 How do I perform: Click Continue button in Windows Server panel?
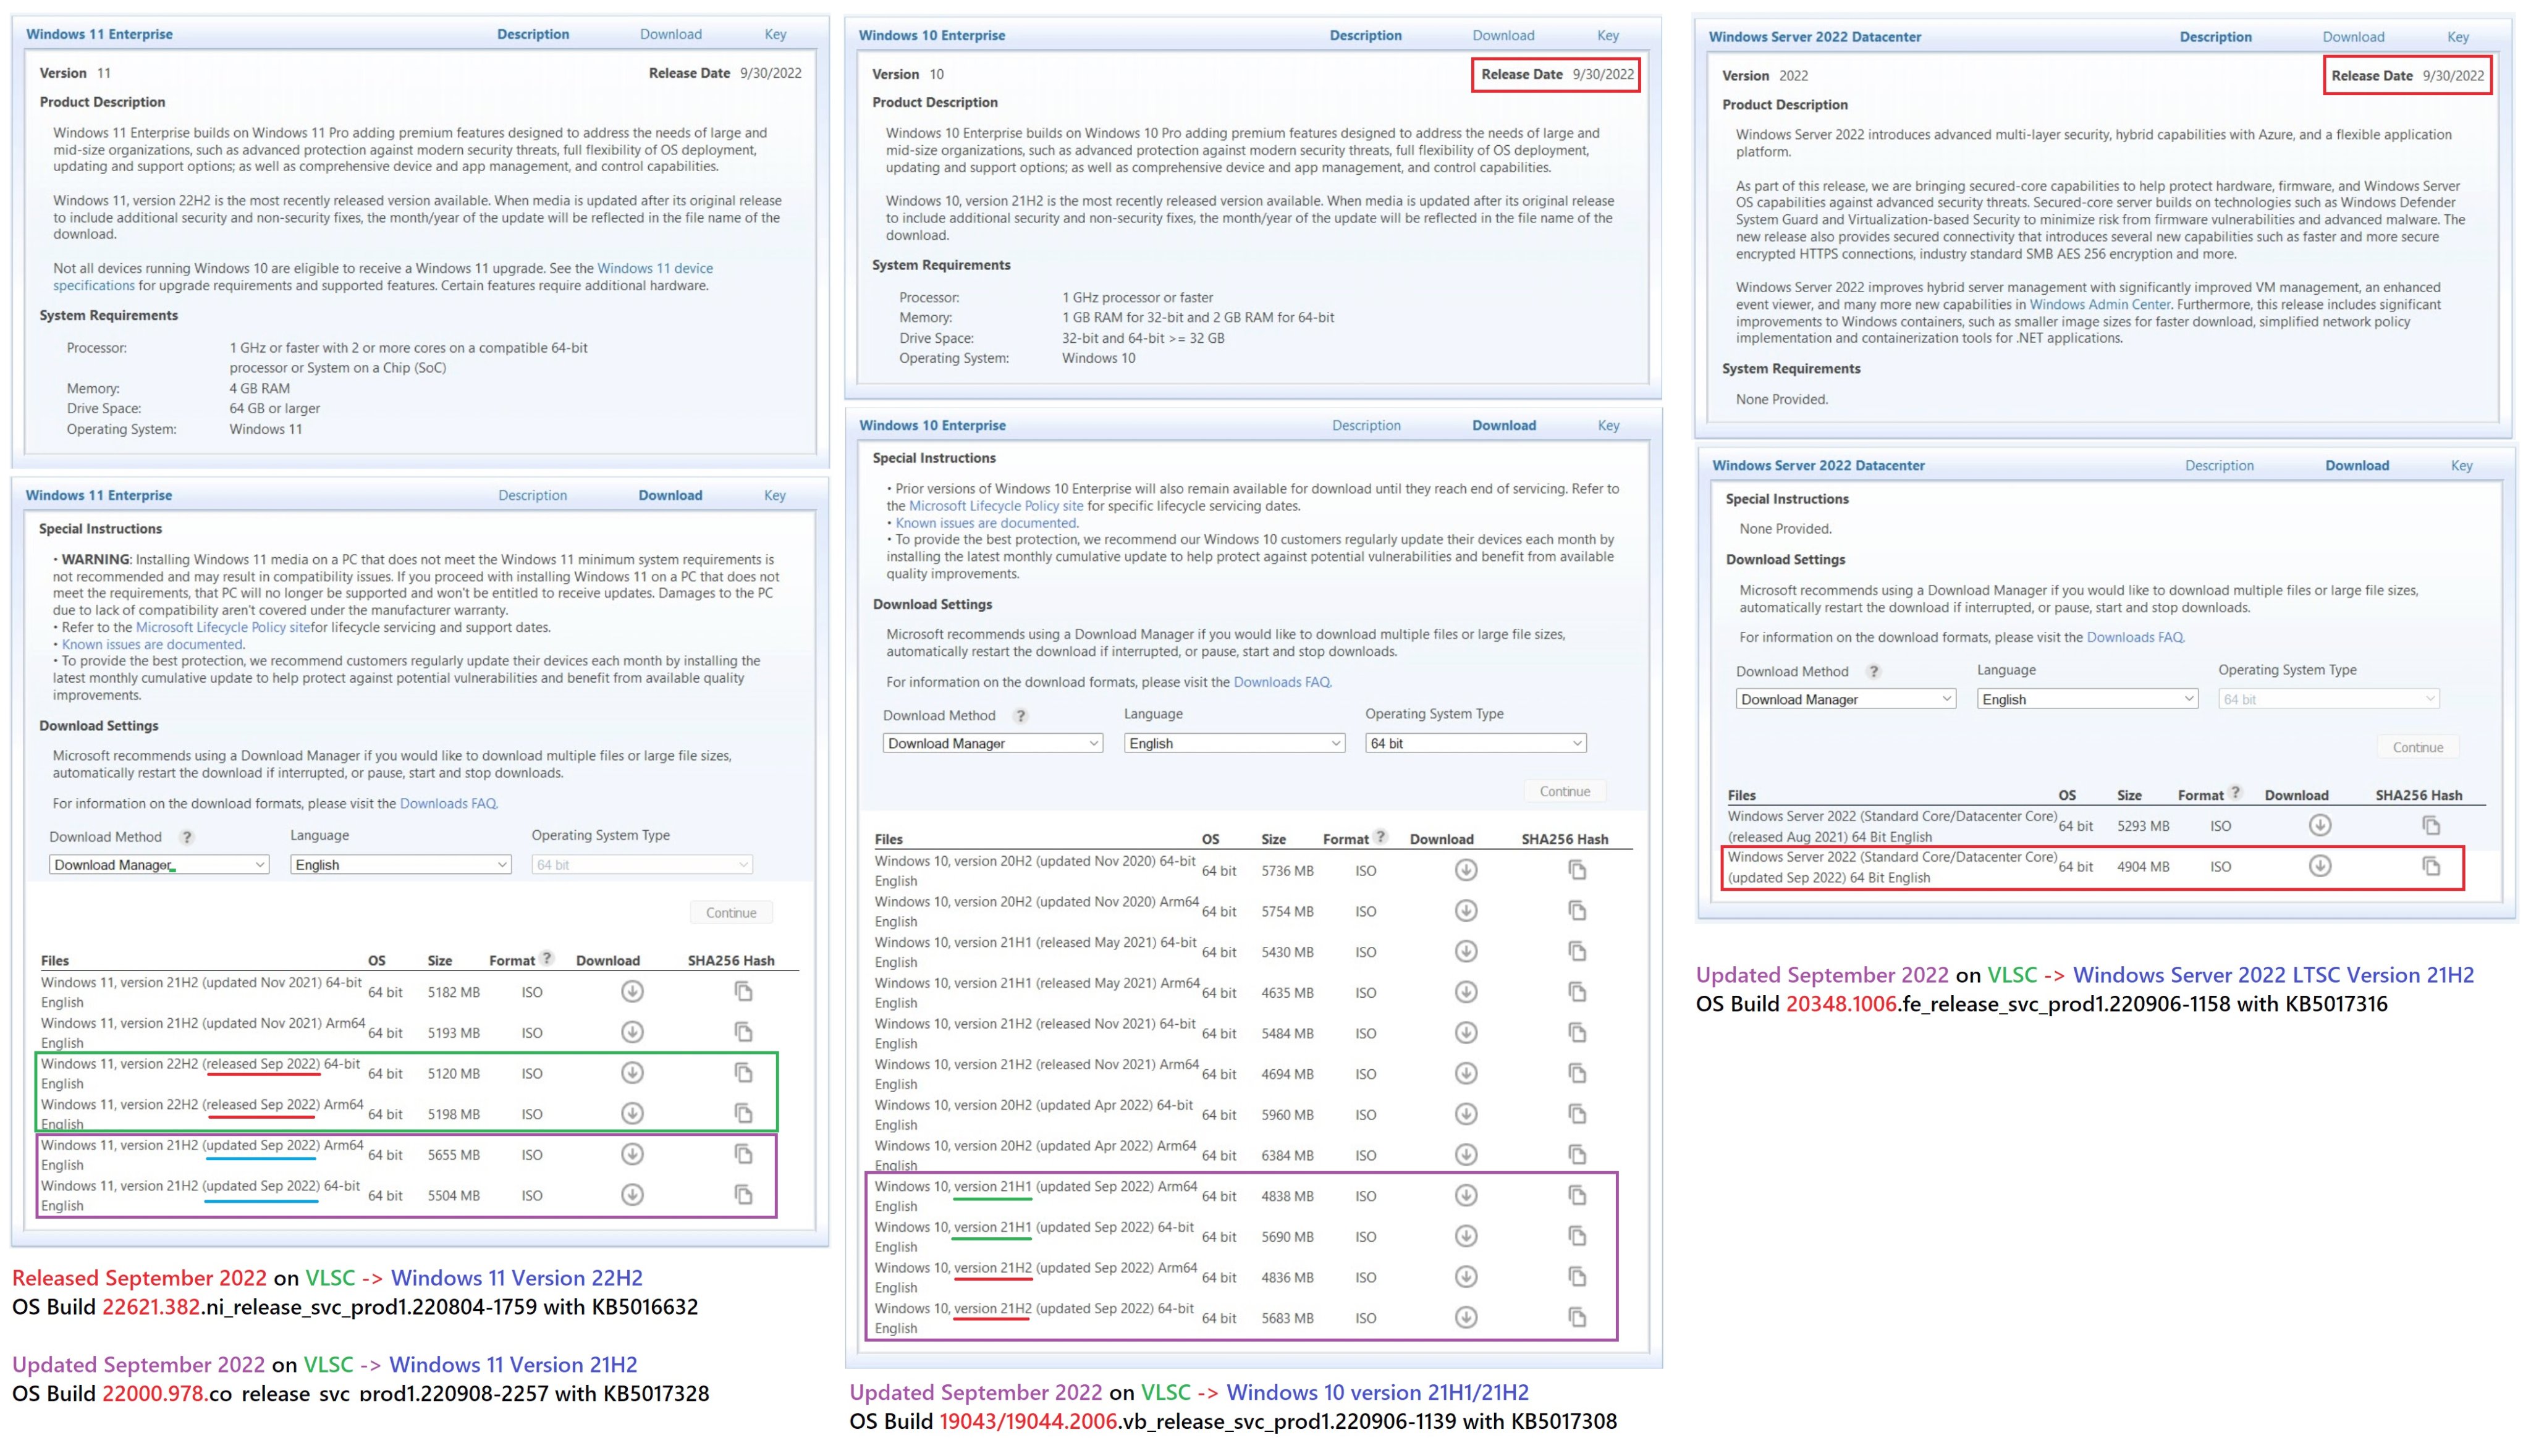click(2418, 747)
